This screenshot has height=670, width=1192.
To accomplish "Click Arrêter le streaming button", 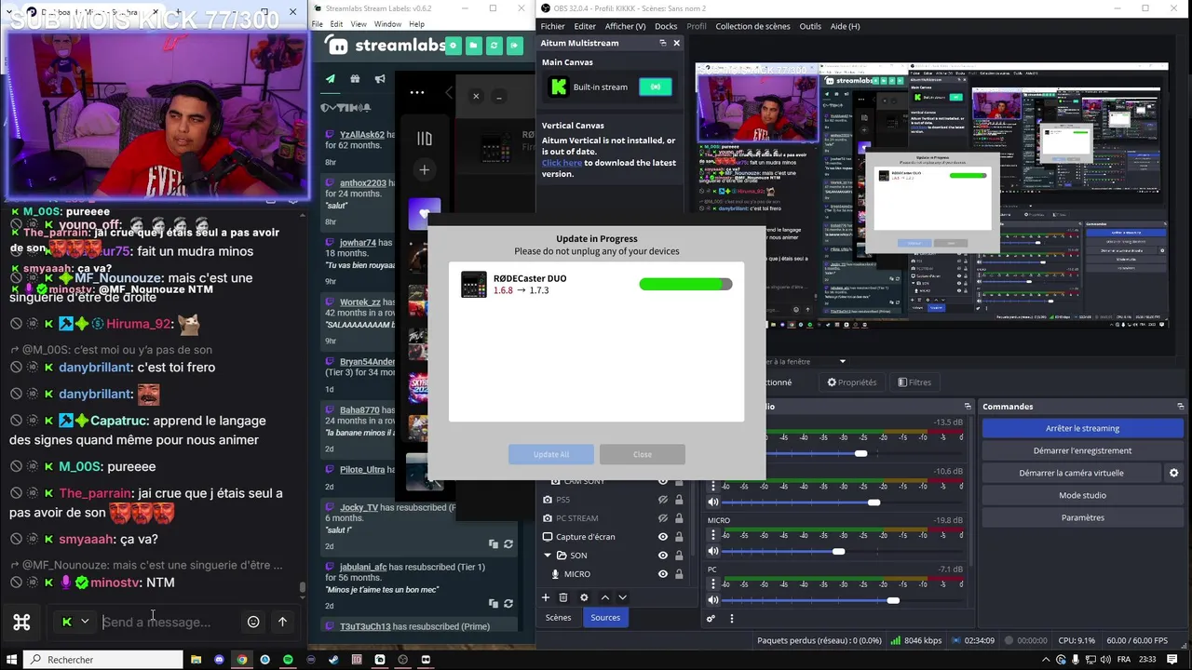I will [x=1082, y=428].
